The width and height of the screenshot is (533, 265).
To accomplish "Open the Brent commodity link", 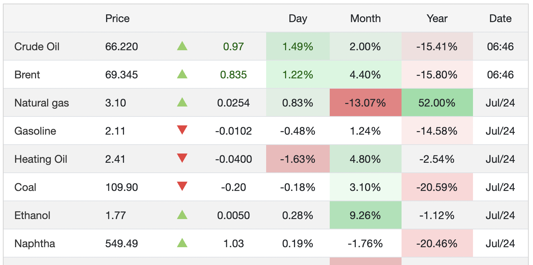I will coord(27,75).
